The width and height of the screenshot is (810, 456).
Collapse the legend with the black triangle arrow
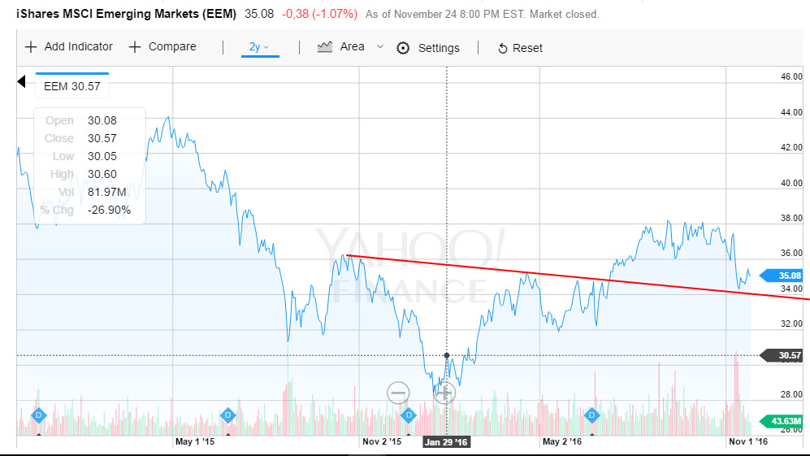tap(23, 82)
